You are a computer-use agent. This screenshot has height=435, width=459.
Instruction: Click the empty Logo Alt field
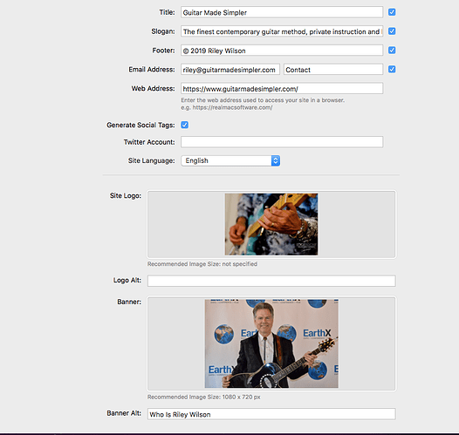click(x=271, y=281)
